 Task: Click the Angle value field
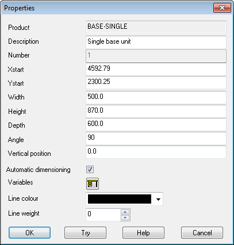pos(156,138)
